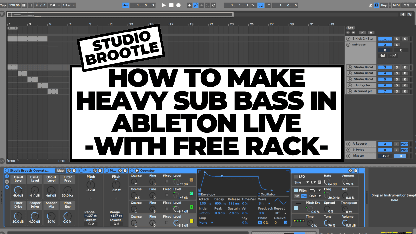Click the H height-fit button
The image size is (416, 234).
[x=403, y=14]
